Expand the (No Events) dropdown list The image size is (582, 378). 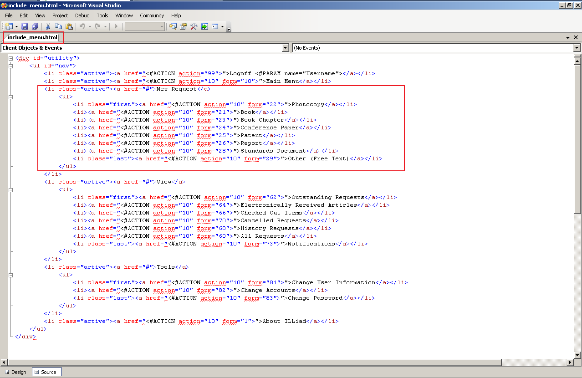pyautogui.click(x=577, y=48)
